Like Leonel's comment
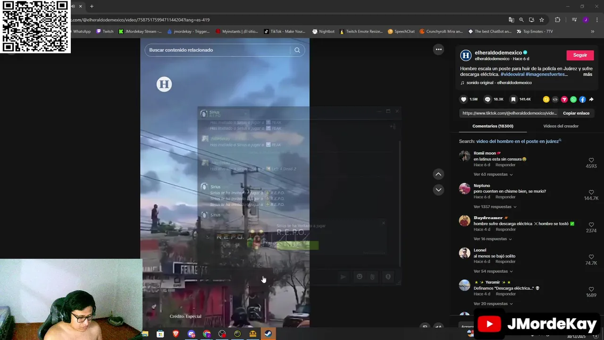604x340 pixels. 591,257
